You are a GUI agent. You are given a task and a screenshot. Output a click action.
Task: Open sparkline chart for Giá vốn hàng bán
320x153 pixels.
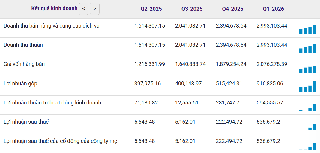(307, 69)
